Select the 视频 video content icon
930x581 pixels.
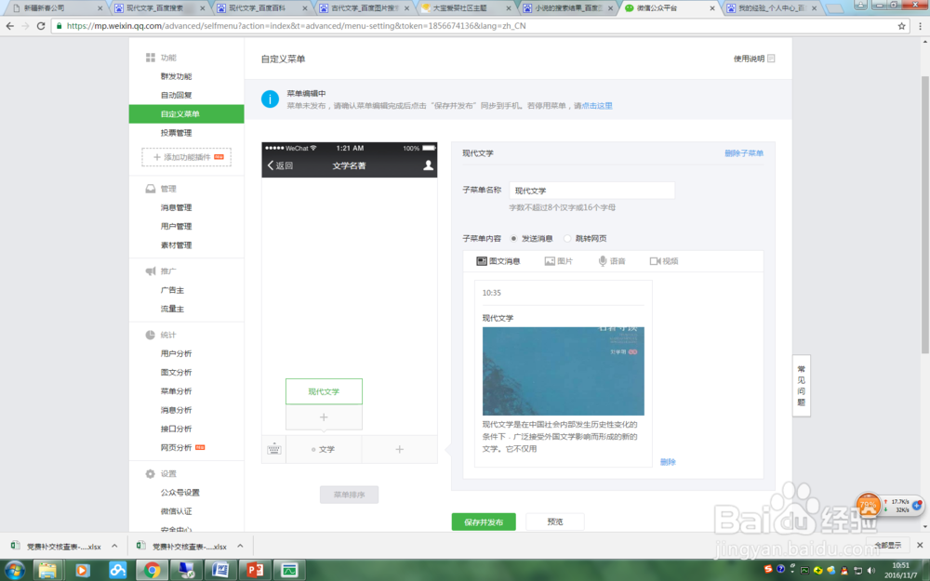[x=654, y=261]
